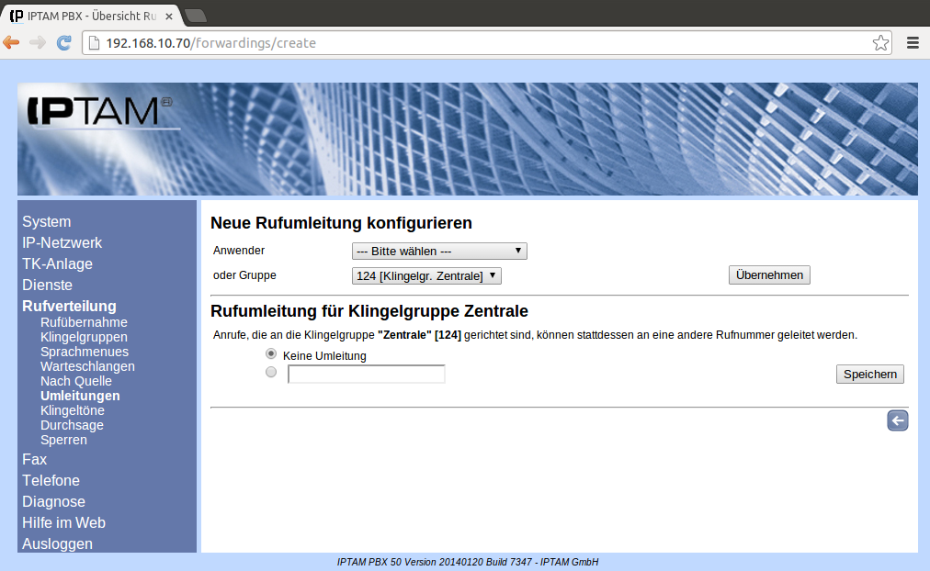Expand the Gruppe '124 [Klingelgr. Zentrale]' dropdown
Screen dimensions: 930x571
click(426, 275)
